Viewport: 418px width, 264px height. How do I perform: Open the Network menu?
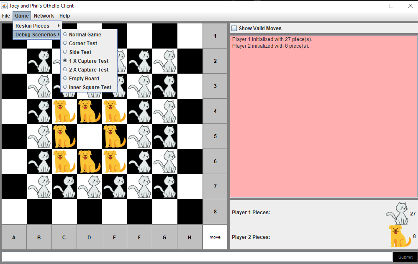point(44,15)
